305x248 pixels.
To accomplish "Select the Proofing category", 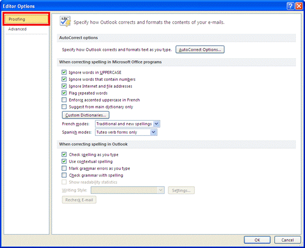I will [27, 19].
